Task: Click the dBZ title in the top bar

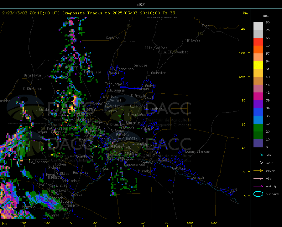Action: (x=141, y=5)
